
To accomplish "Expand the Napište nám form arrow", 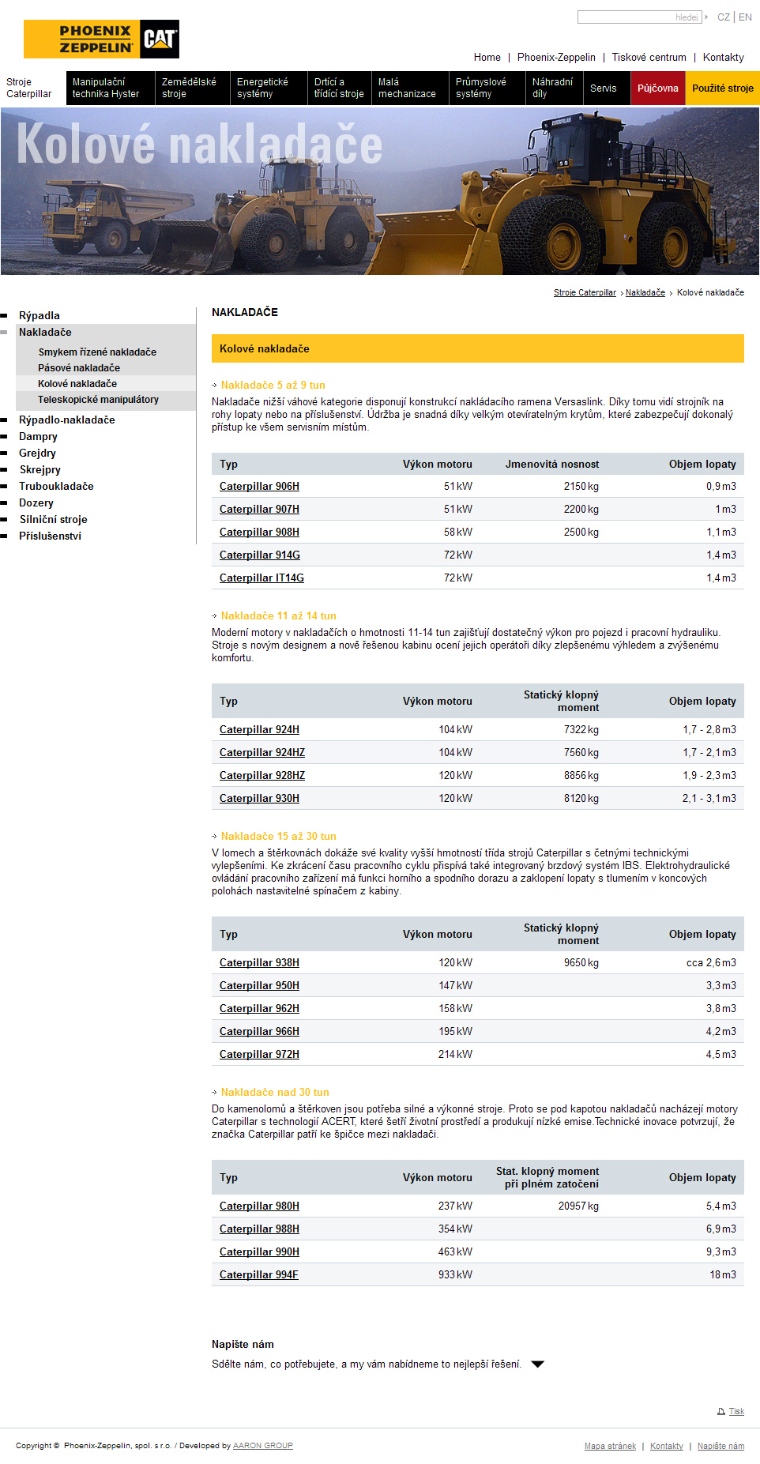I will click(x=537, y=1364).
